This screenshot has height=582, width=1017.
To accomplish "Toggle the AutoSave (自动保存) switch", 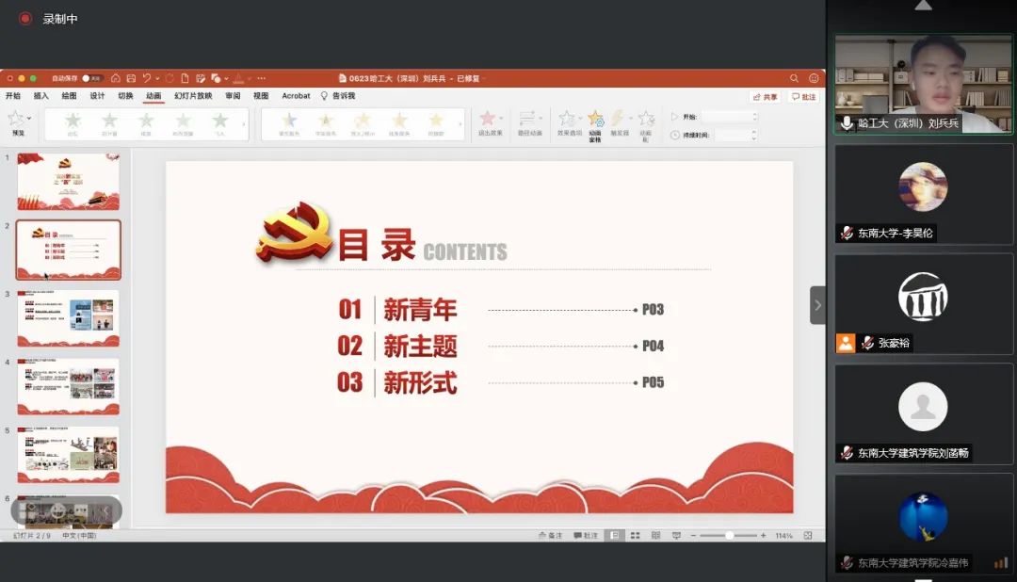I will [x=91, y=78].
